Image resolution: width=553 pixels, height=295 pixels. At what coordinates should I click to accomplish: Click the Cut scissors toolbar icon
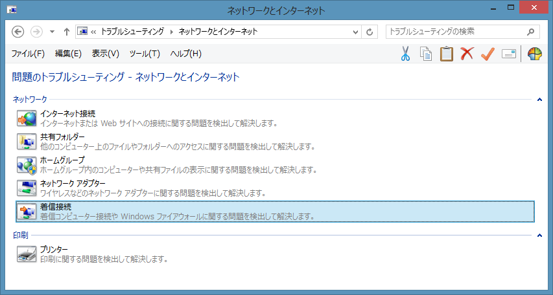(405, 54)
